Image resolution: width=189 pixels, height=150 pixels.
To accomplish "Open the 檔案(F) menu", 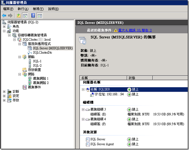I will click(x=8, y=9).
